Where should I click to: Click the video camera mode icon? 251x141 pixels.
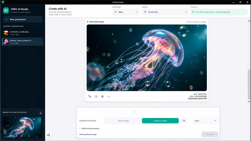tap(184, 121)
